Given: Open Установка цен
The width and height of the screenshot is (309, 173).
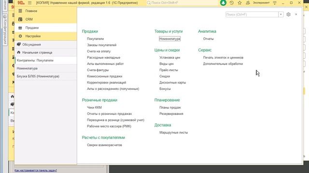Looking at the screenshot, I should point(169,58).
